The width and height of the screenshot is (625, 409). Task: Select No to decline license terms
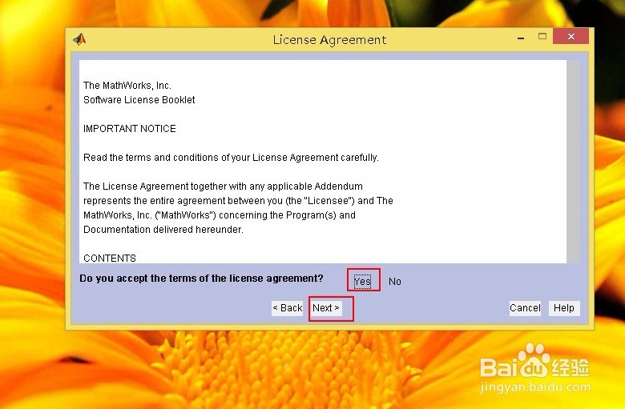pyautogui.click(x=394, y=282)
